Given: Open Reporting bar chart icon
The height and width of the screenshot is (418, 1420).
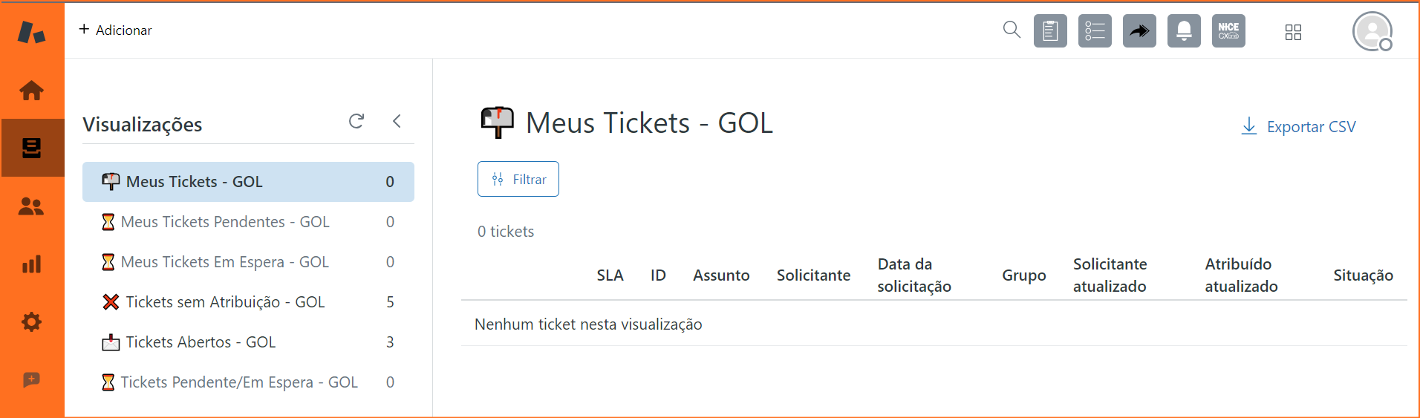Looking at the screenshot, I should pyautogui.click(x=31, y=264).
